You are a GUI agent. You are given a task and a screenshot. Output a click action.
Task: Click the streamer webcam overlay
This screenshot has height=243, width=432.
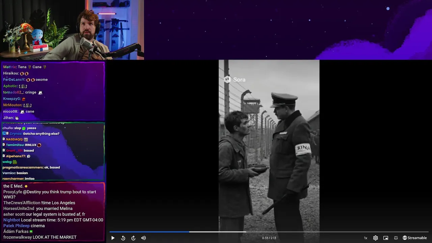(x=72, y=30)
